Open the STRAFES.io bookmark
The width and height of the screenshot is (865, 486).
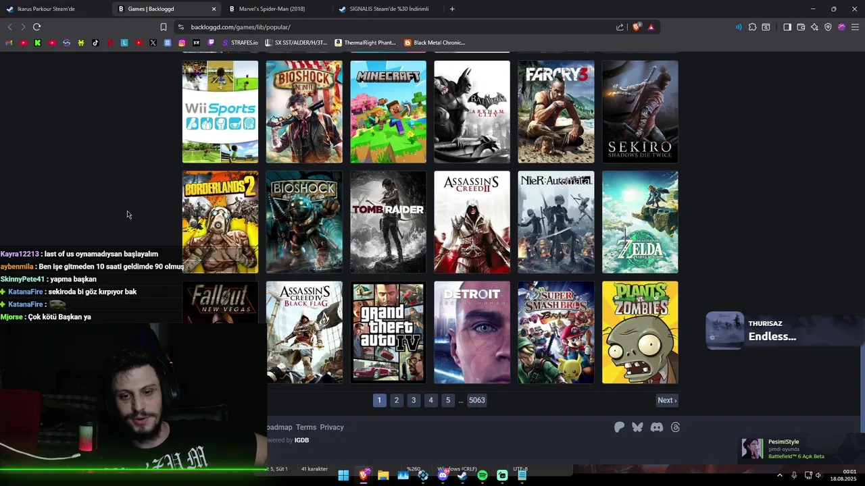pos(240,43)
